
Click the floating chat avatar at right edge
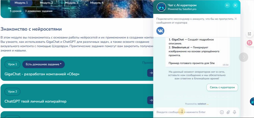pyautogui.click(x=252, y=101)
